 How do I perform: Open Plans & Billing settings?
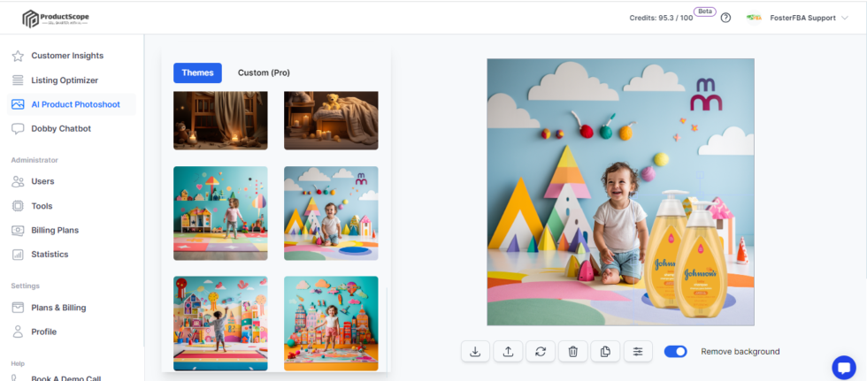click(x=58, y=308)
